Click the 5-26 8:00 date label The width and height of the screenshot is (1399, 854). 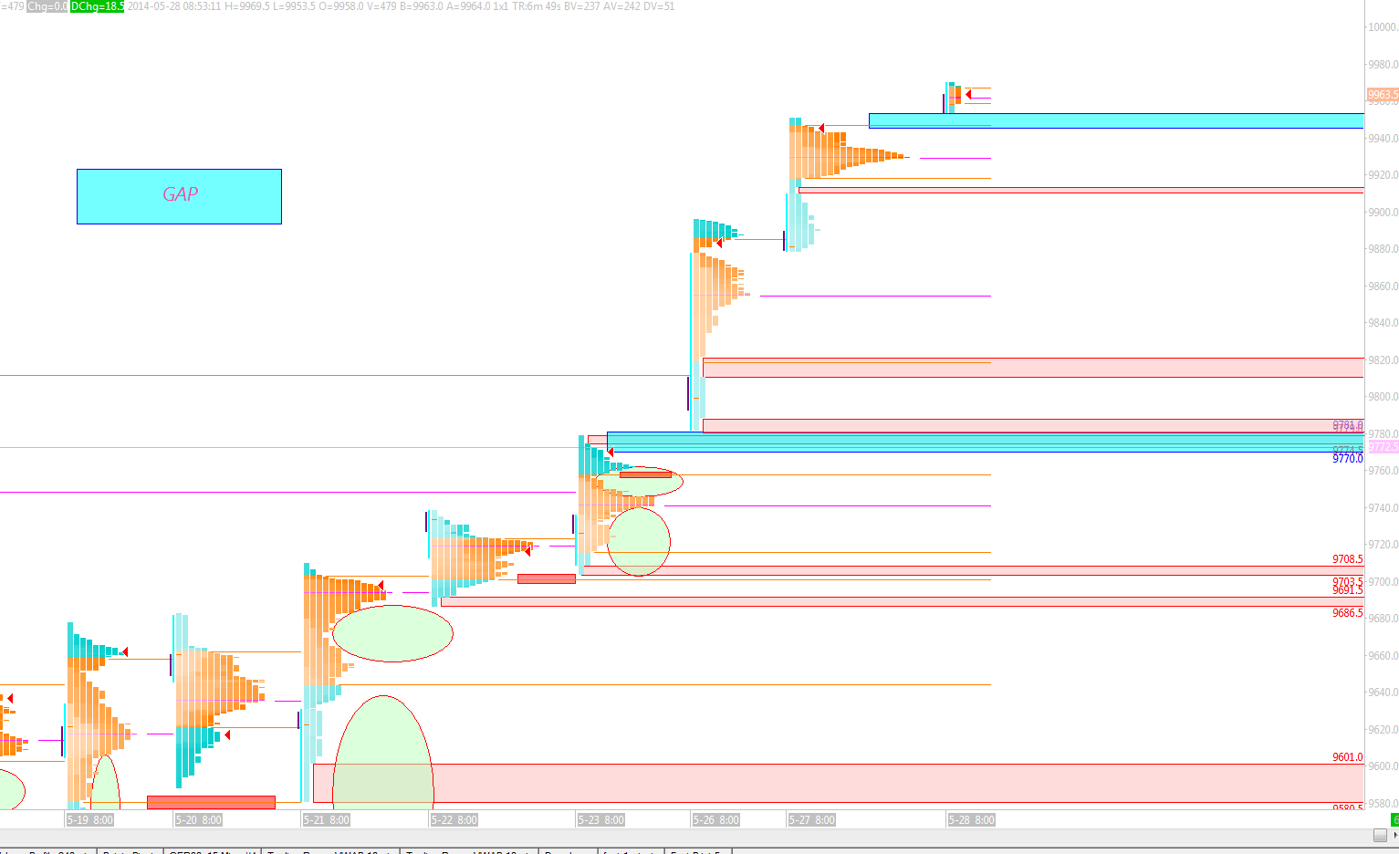click(x=715, y=819)
